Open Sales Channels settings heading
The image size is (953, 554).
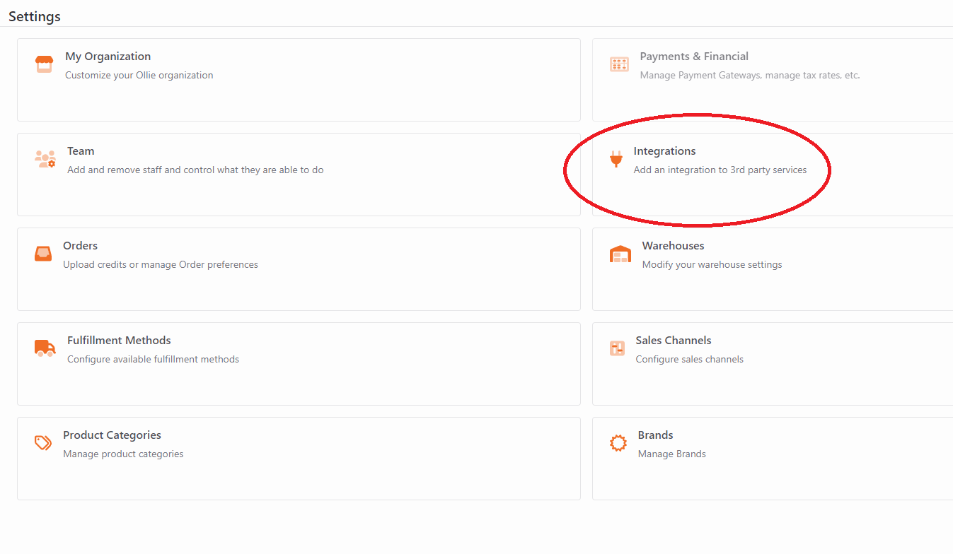[x=673, y=341]
